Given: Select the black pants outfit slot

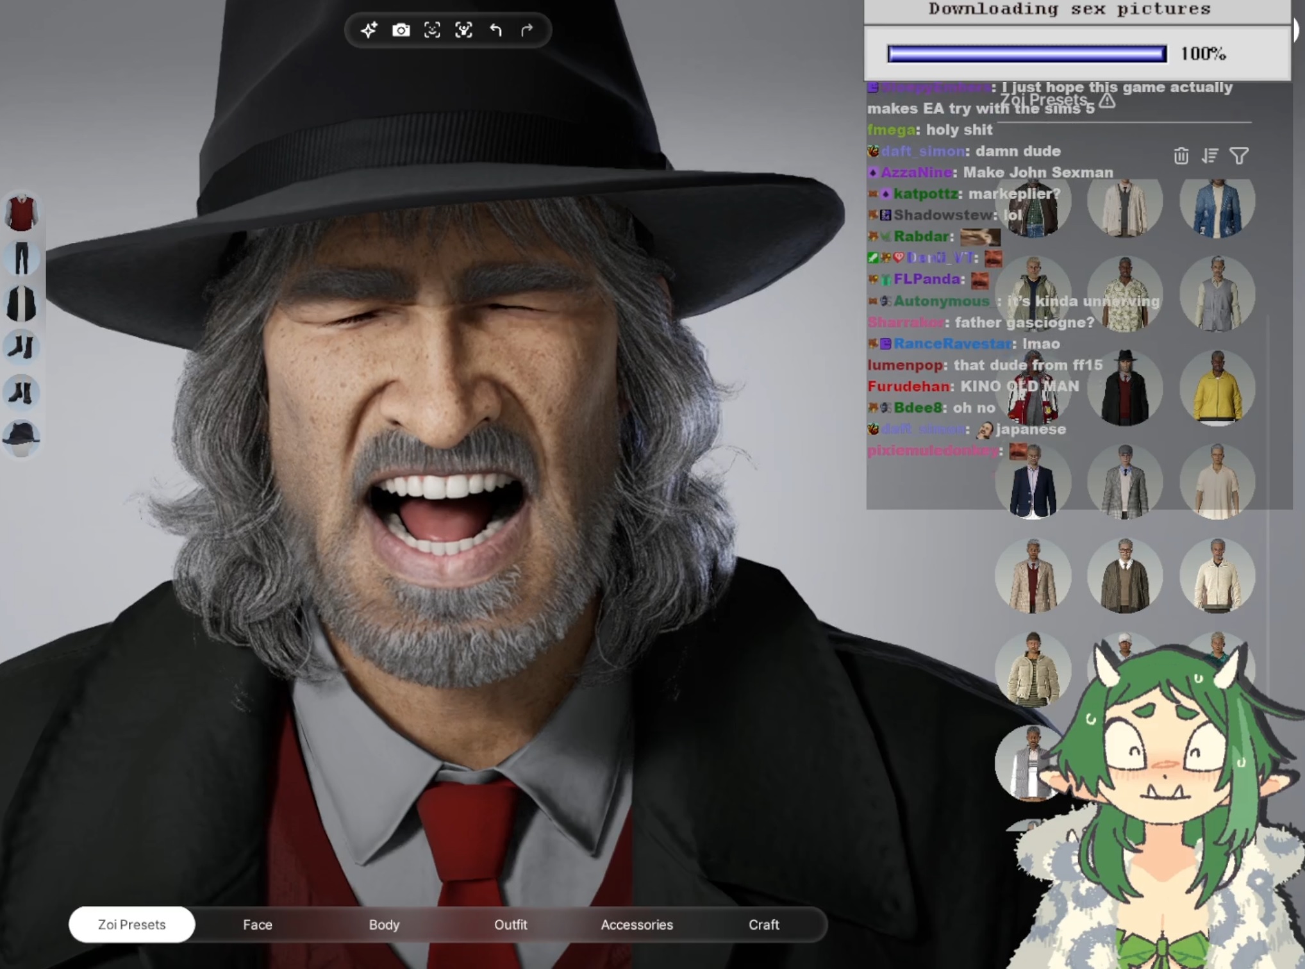Looking at the screenshot, I should point(22,258).
